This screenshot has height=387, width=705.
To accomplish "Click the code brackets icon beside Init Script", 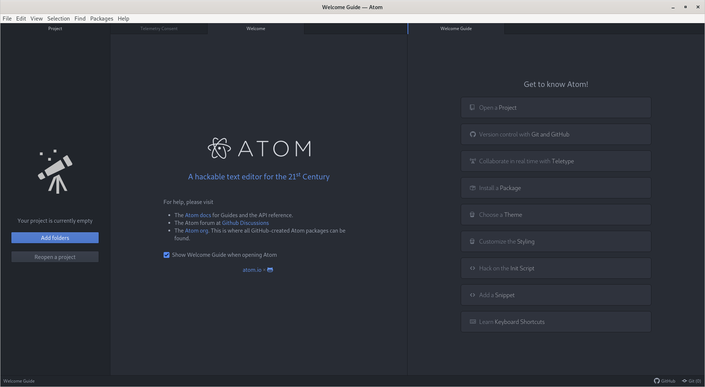I will tap(473, 268).
